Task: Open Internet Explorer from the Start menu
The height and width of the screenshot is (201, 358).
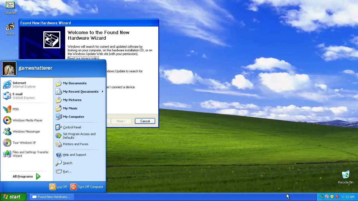Action: tap(27, 85)
